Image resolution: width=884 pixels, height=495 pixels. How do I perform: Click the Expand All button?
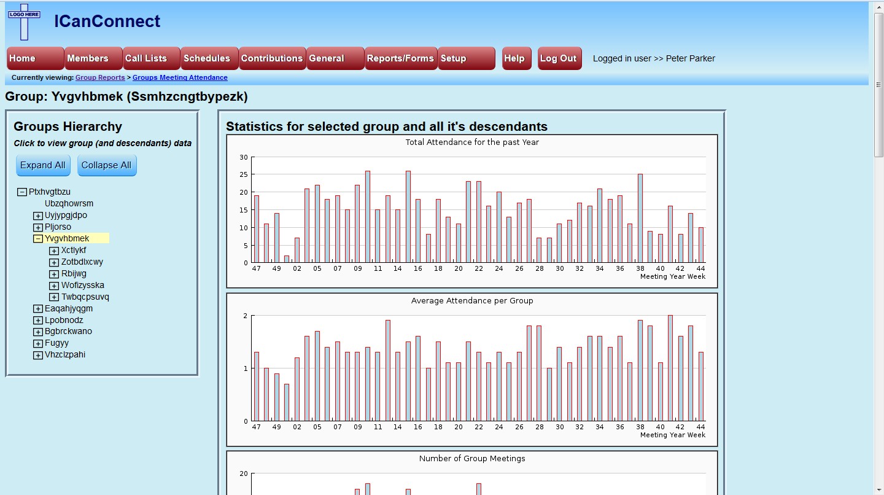click(x=43, y=165)
